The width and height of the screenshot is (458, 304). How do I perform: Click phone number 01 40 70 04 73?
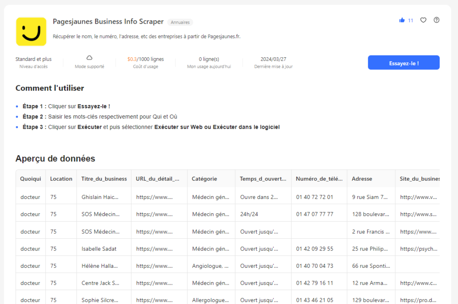click(x=314, y=266)
